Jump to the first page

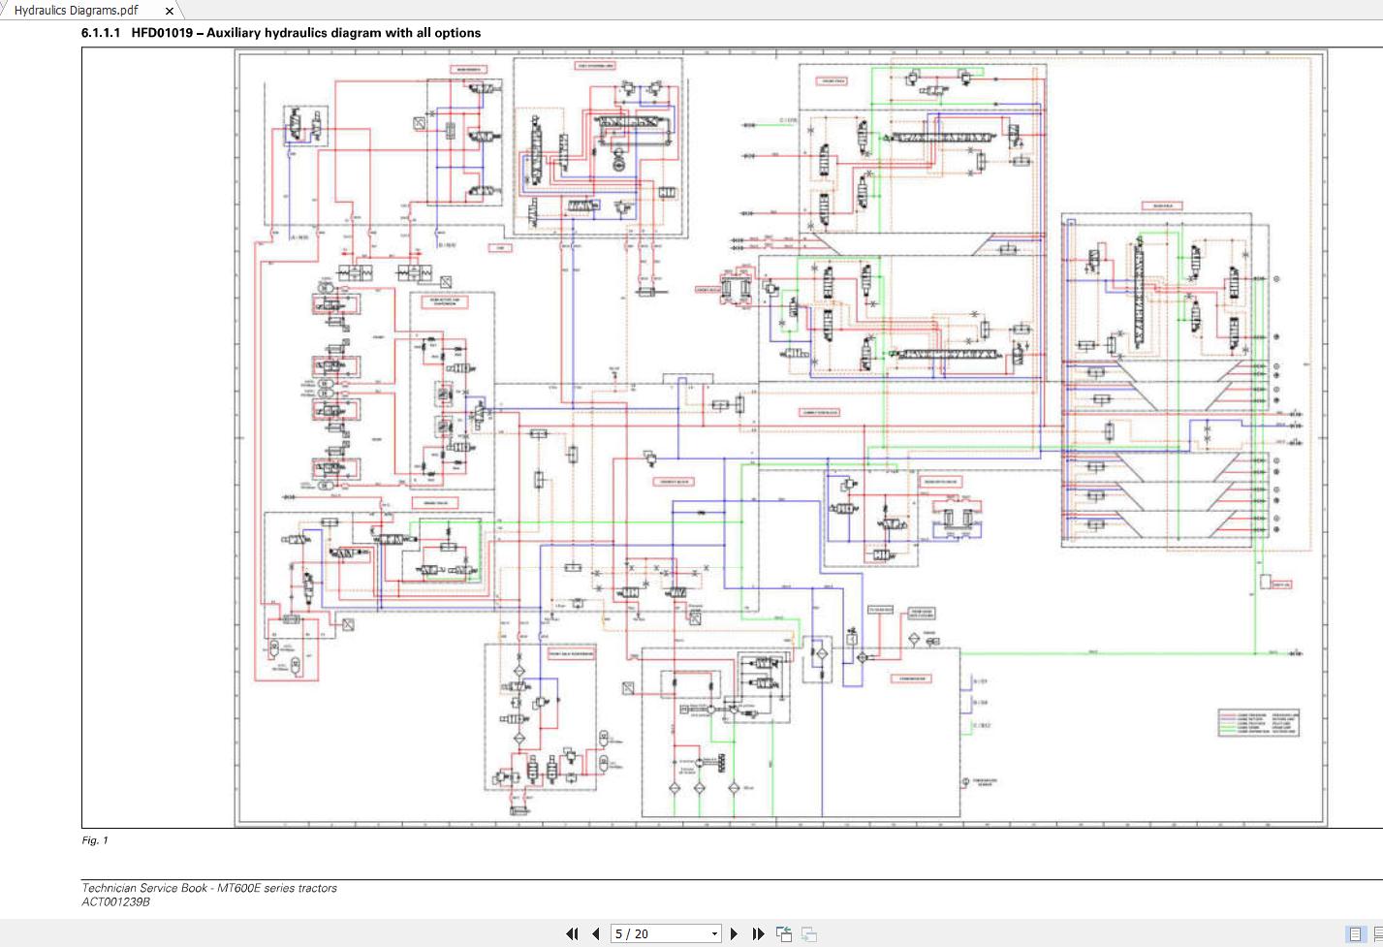[x=572, y=933]
